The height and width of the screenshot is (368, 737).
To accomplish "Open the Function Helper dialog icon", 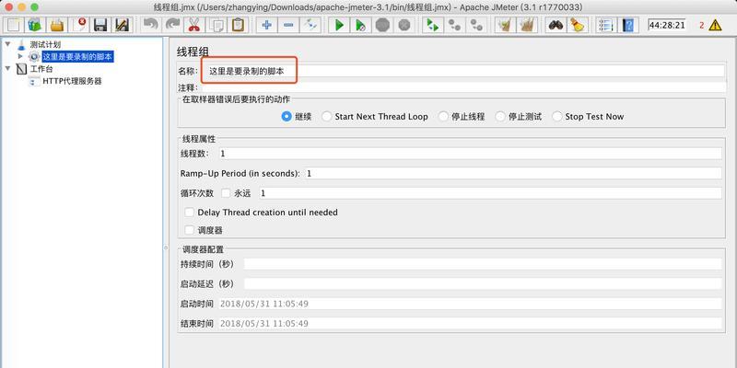I will pyautogui.click(x=606, y=25).
